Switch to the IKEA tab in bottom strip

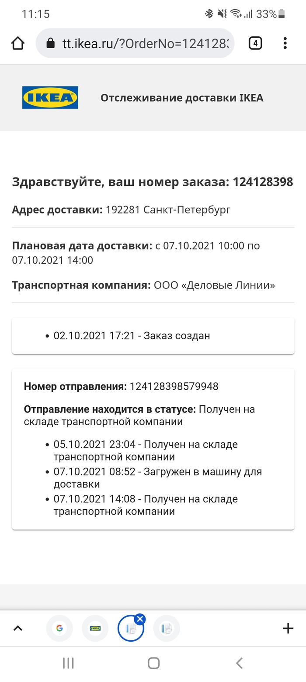(x=95, y=629)
